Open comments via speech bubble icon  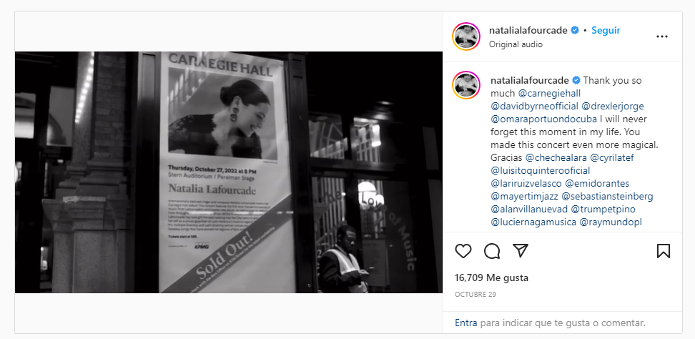coord(492,251)
